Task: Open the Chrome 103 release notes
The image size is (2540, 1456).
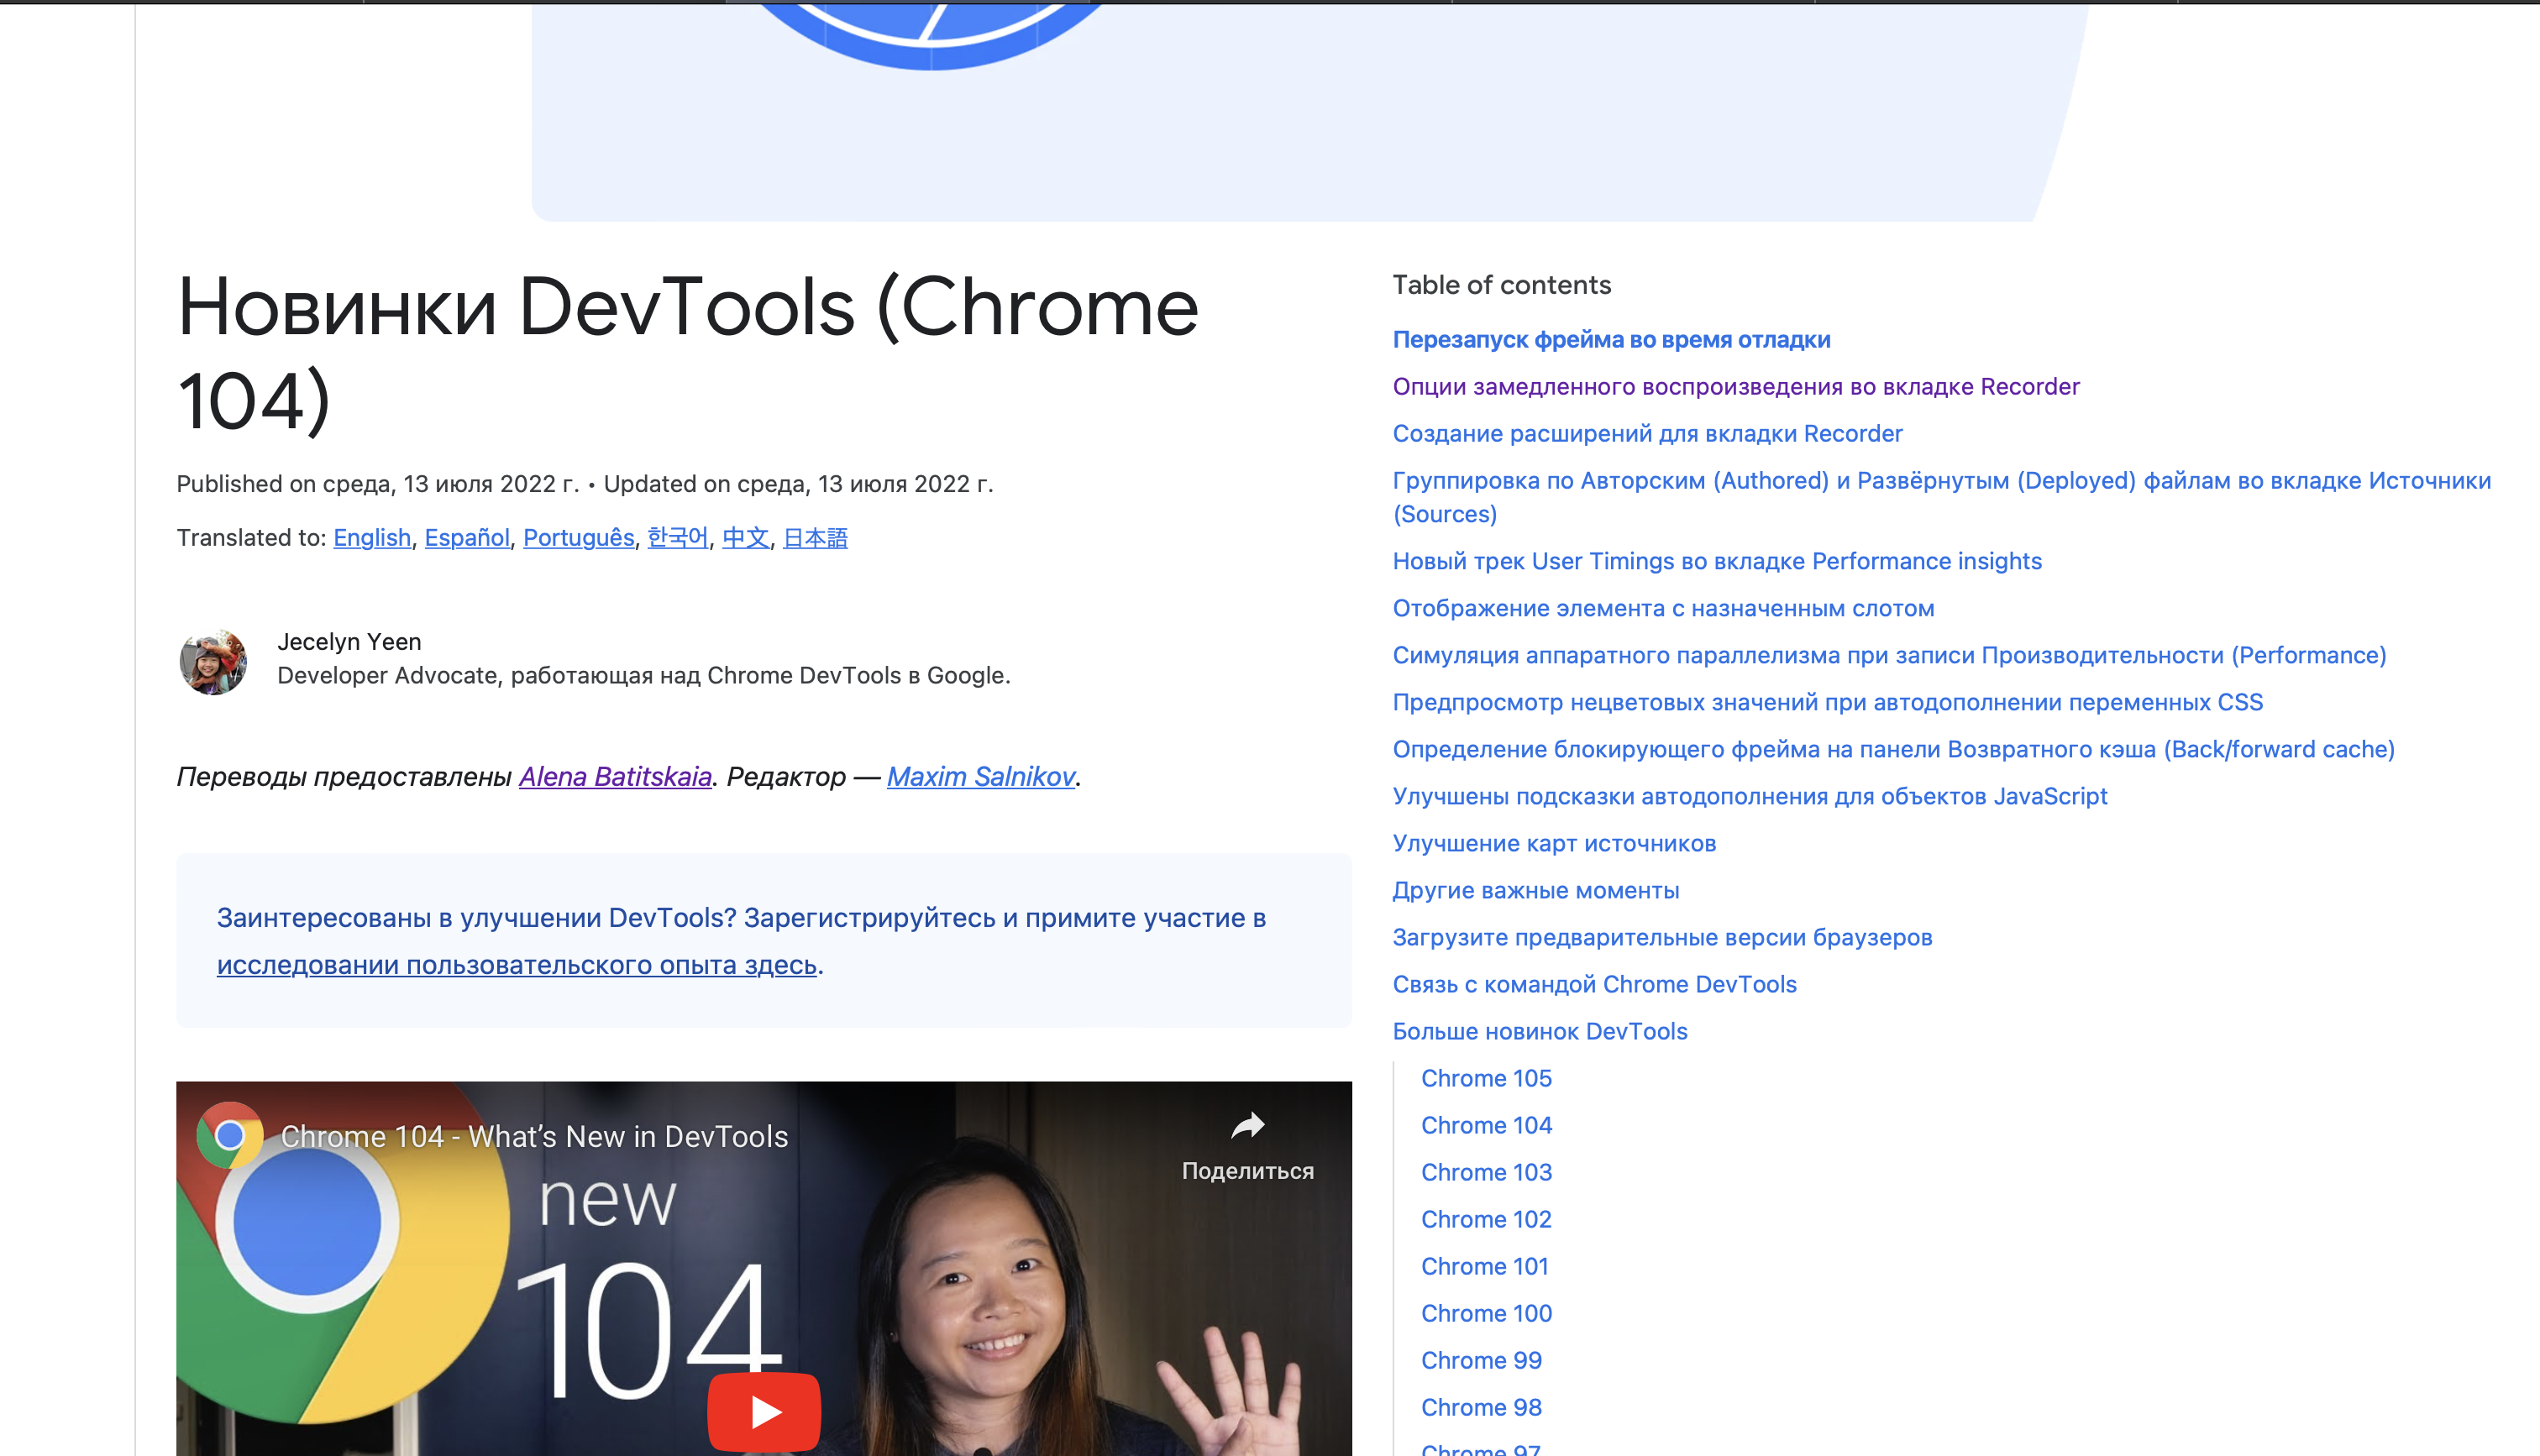Action: click(x=1486, y=1172)
